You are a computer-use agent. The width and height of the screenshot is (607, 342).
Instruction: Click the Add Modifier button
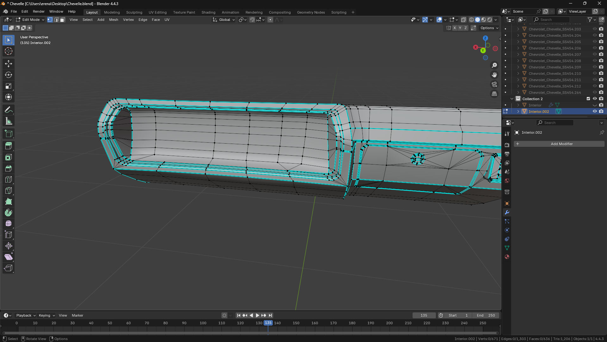[559, 144]
